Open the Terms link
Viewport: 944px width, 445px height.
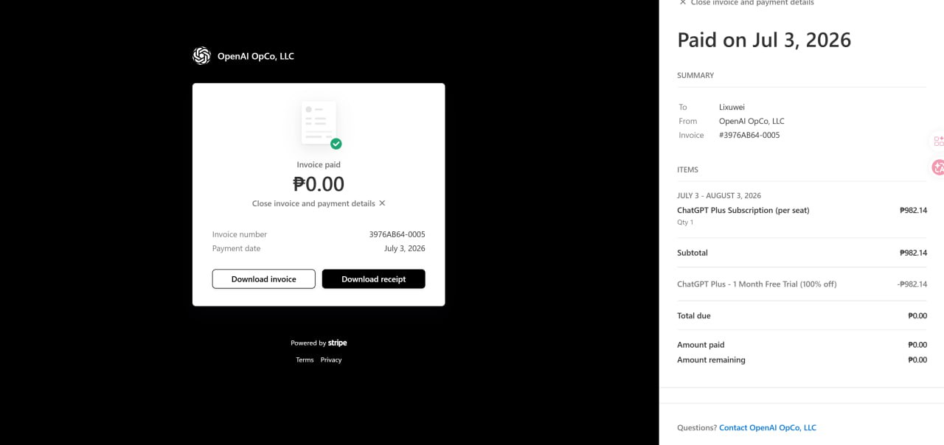[x=305, y=360]
